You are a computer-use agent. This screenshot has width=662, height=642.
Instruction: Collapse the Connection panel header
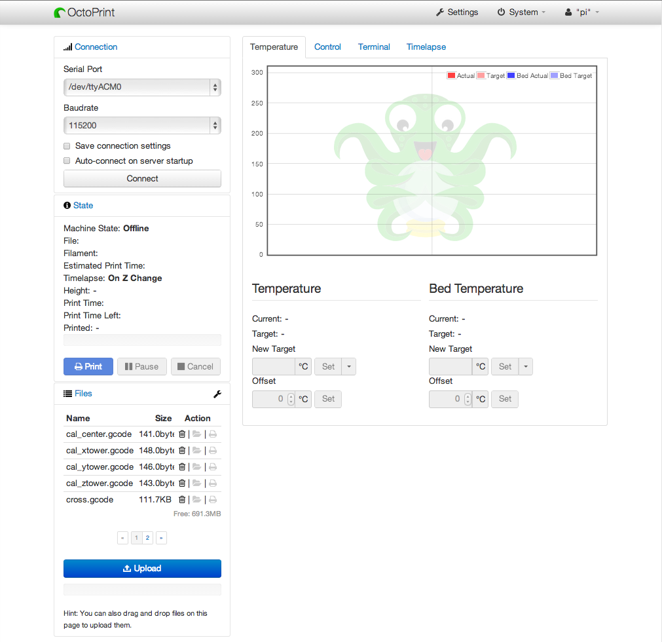[x=96, y=47]
